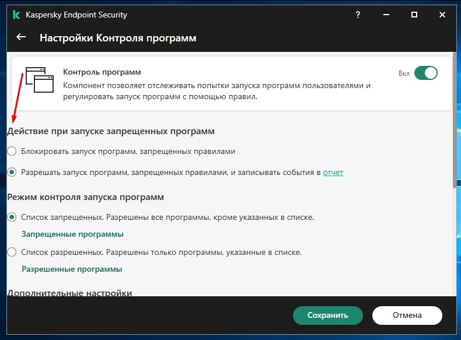Click the back arrow icon
Viewport: 461px width, 340px height.
coord(21,37)
